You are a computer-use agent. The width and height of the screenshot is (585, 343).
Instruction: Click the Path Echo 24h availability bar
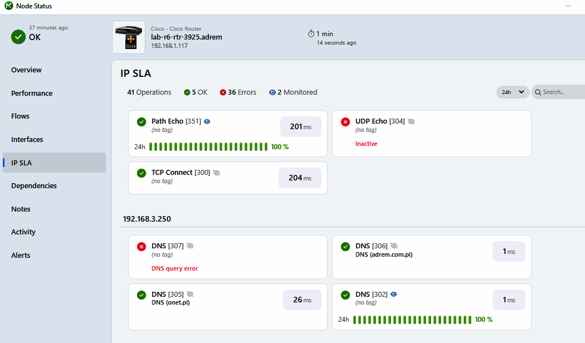pyautogui.click(x=208, y=147)
